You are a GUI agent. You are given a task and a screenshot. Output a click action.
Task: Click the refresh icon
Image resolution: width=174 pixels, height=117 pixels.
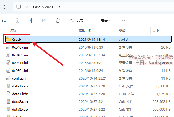click(4, 7)
